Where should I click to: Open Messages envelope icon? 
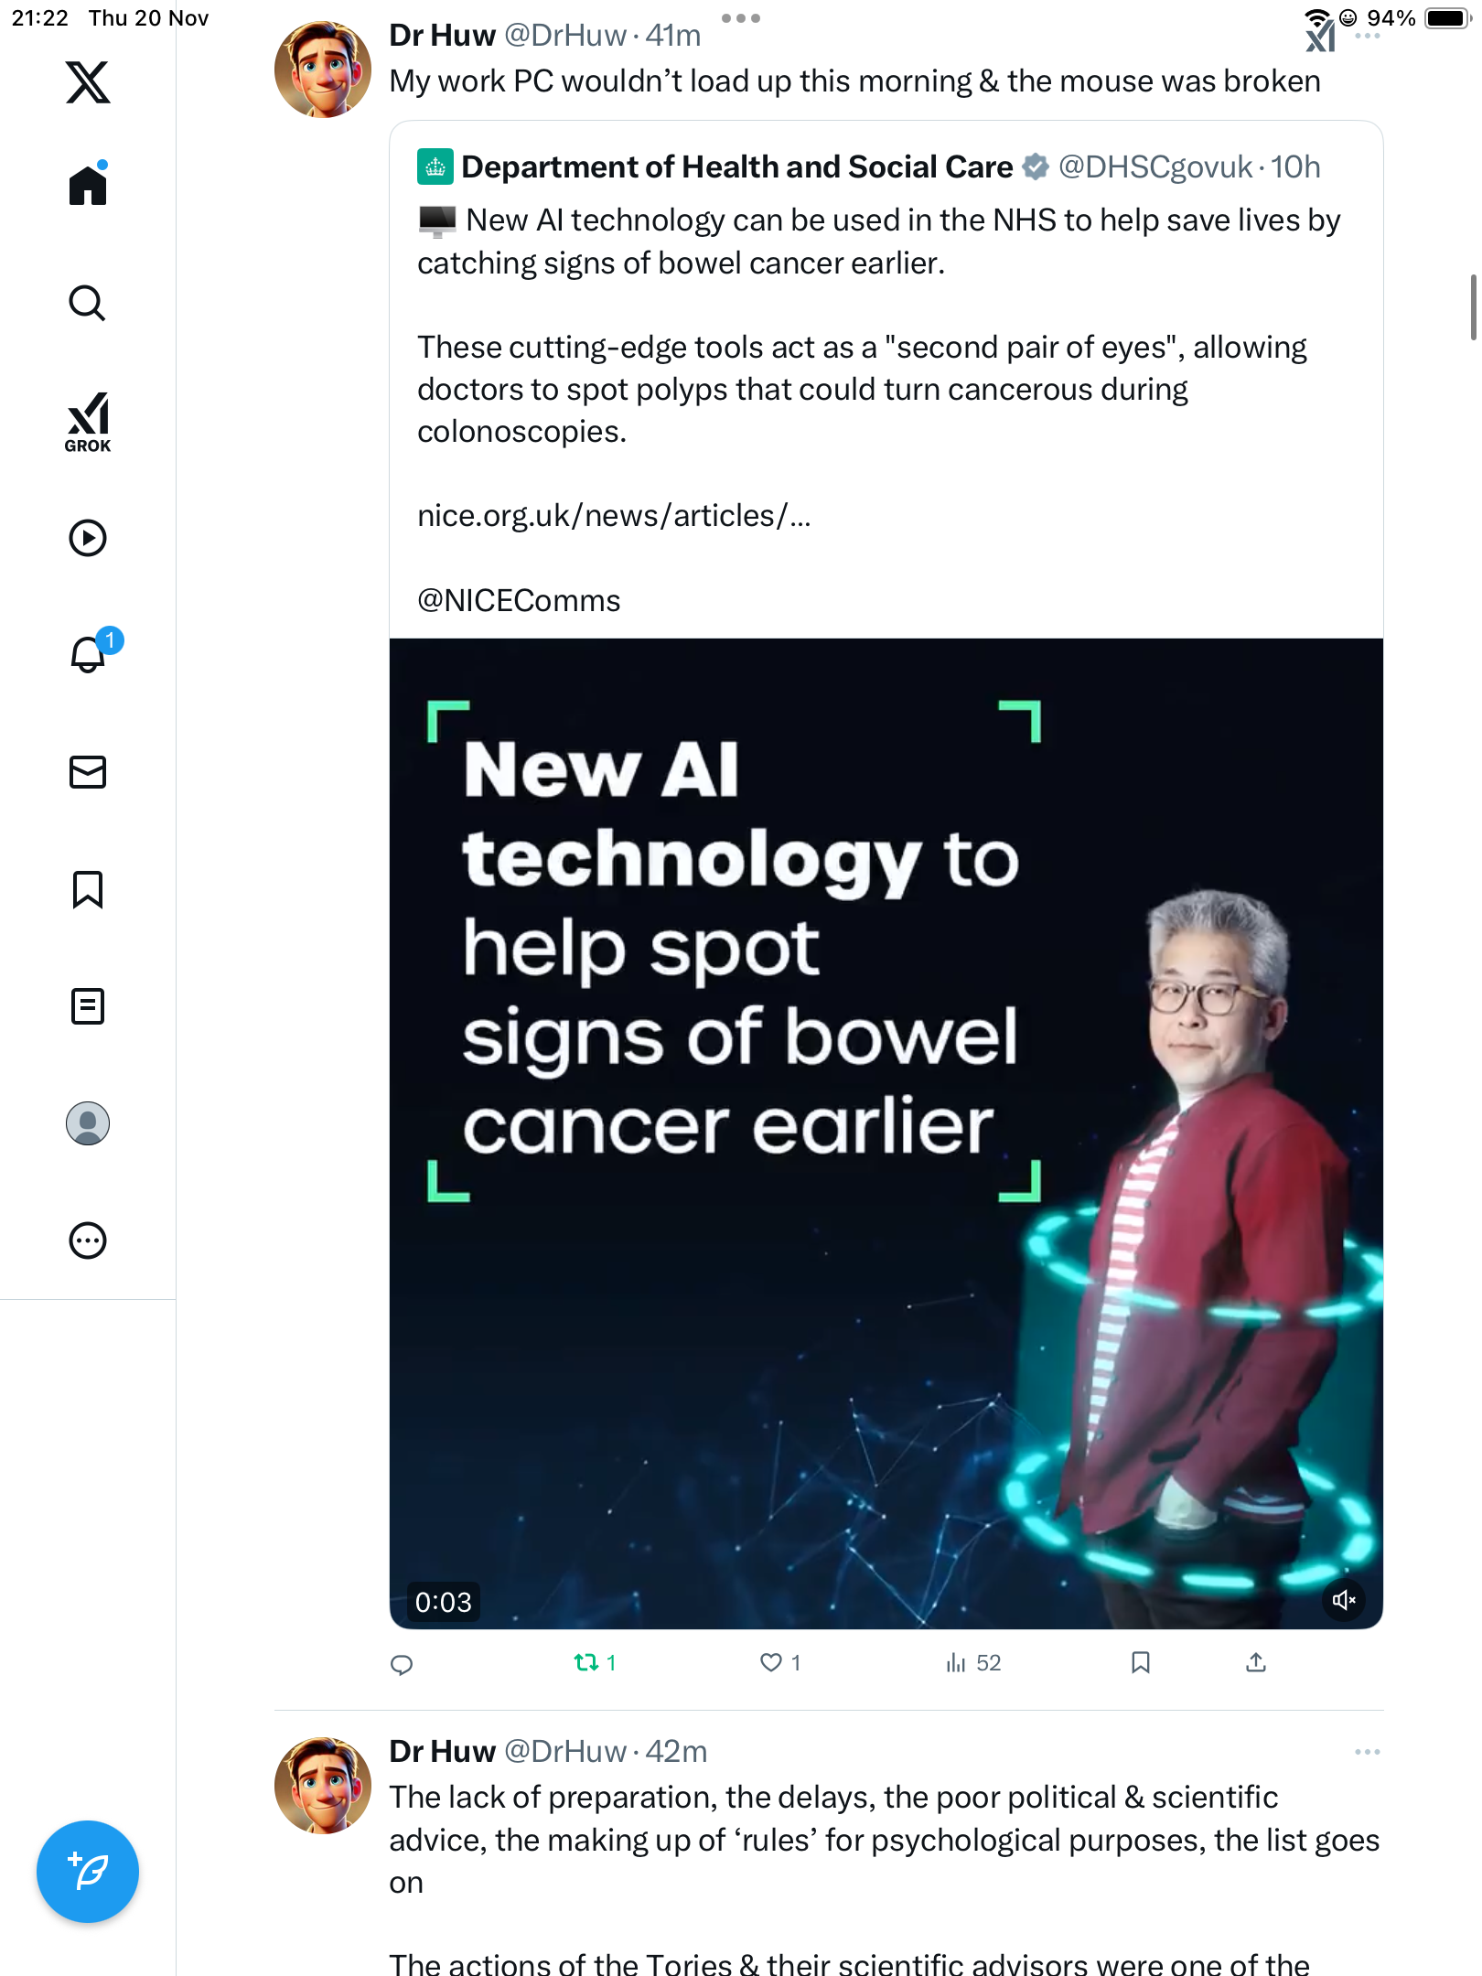[88, 772]
